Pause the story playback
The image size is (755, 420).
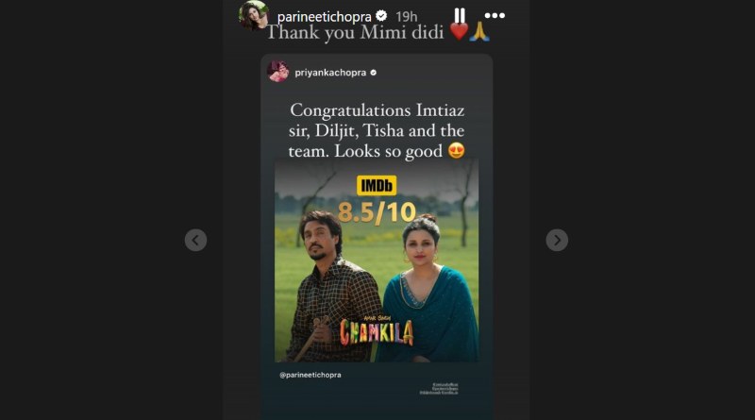coord(460,15)
